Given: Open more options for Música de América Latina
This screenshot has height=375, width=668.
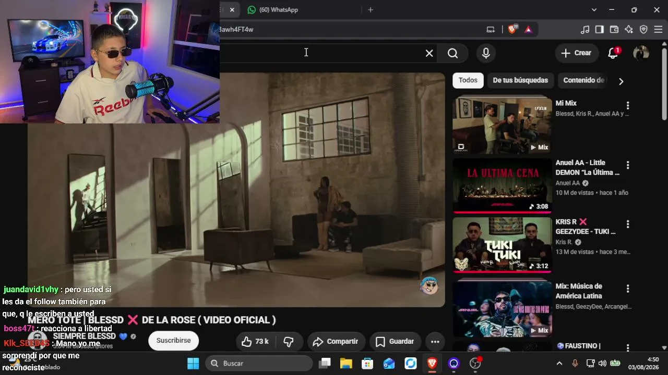Looking at the screenshot, I should (x=628, y=289).
